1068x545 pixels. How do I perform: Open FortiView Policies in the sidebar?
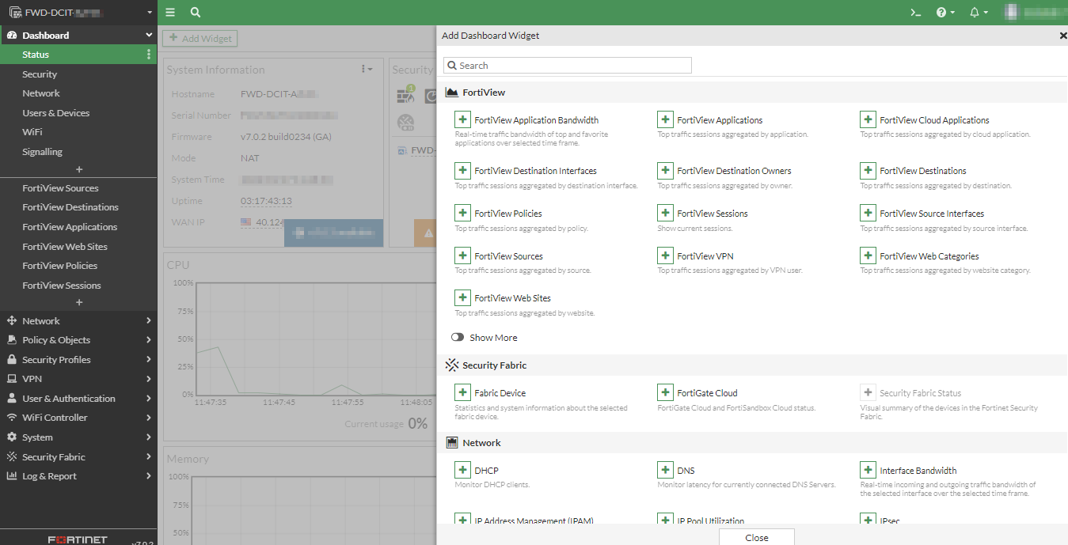(x=60, y=265)
